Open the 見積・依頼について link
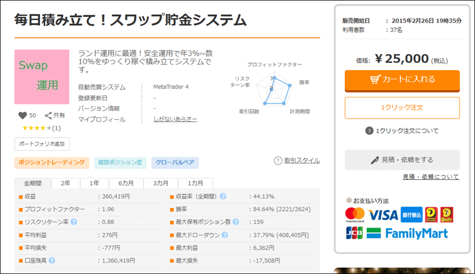Screen dimensions: 475x274 [x=431, y=177]
